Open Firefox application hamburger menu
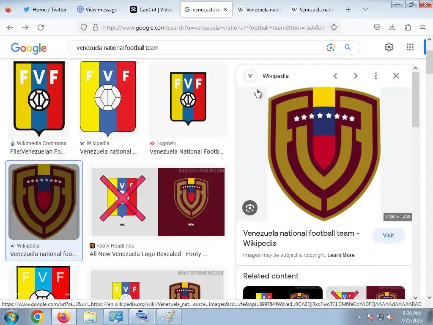 click(423, 27)
